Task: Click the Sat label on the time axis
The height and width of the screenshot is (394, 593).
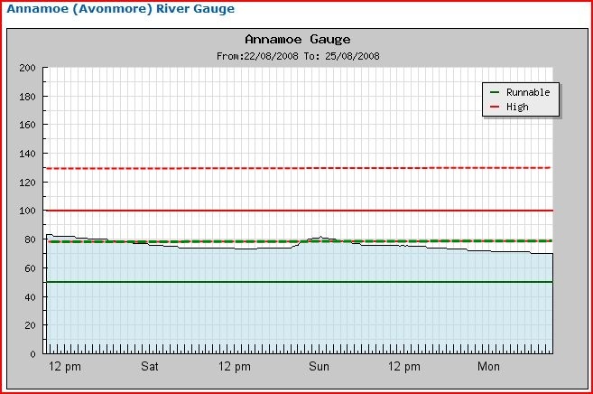Action: coord(150,366)
